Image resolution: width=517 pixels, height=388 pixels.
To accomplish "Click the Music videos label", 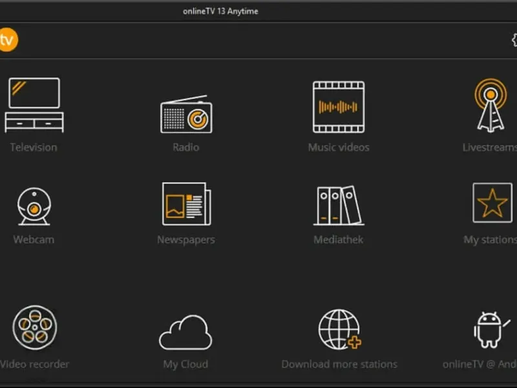I will coord(339,147).
